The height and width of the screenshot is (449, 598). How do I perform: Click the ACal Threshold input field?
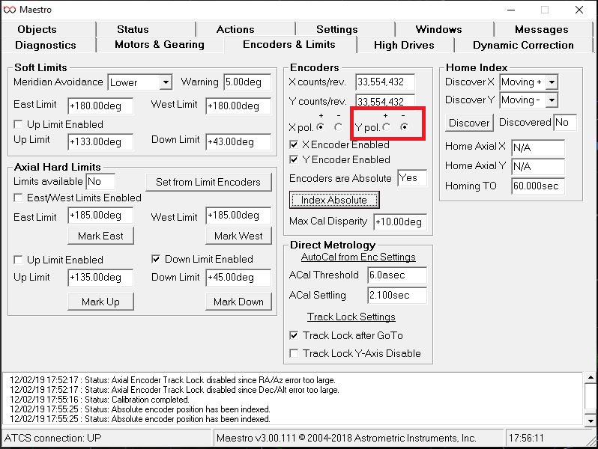(x=396, y=275)
